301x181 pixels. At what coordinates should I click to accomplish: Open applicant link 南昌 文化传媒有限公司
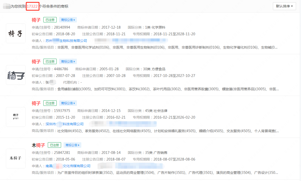(68, 166)
